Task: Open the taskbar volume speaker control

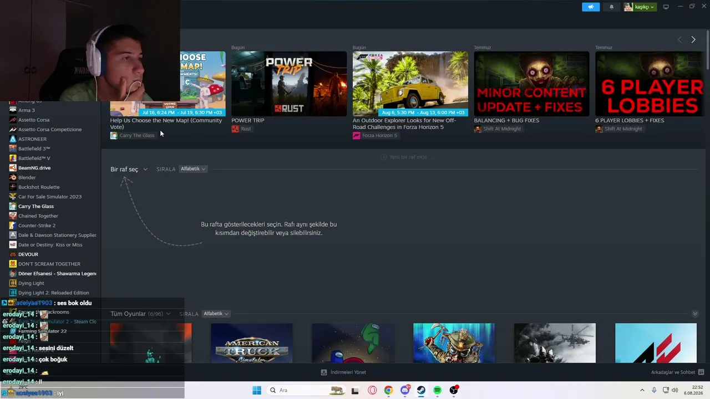Action: 675,390
